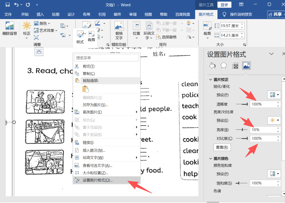Switch to the 插入 ribbon tab
Image resolution: width=285 pixels, height=203 pixels.
coord(40,14)
